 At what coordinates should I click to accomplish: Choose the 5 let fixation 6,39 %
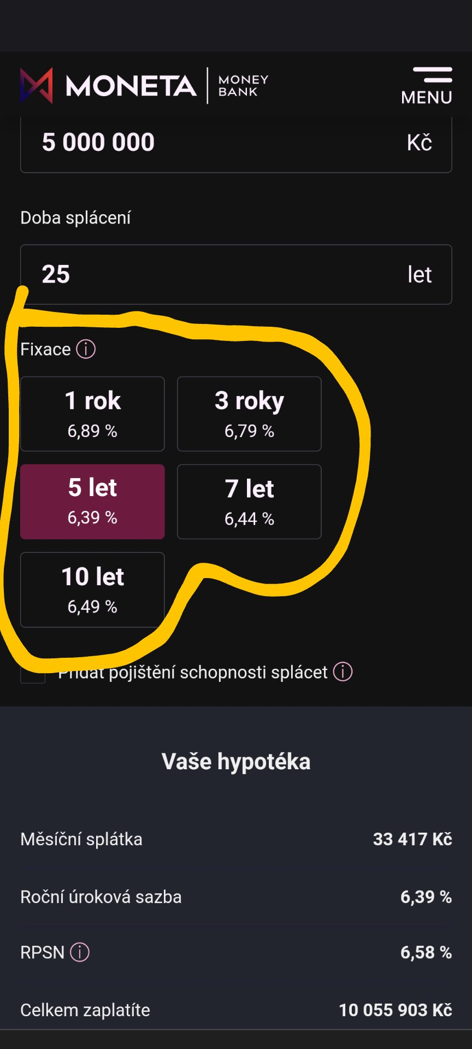92,502
